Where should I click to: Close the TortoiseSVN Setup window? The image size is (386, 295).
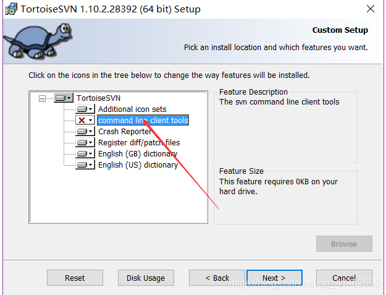[x=370, y=9]
